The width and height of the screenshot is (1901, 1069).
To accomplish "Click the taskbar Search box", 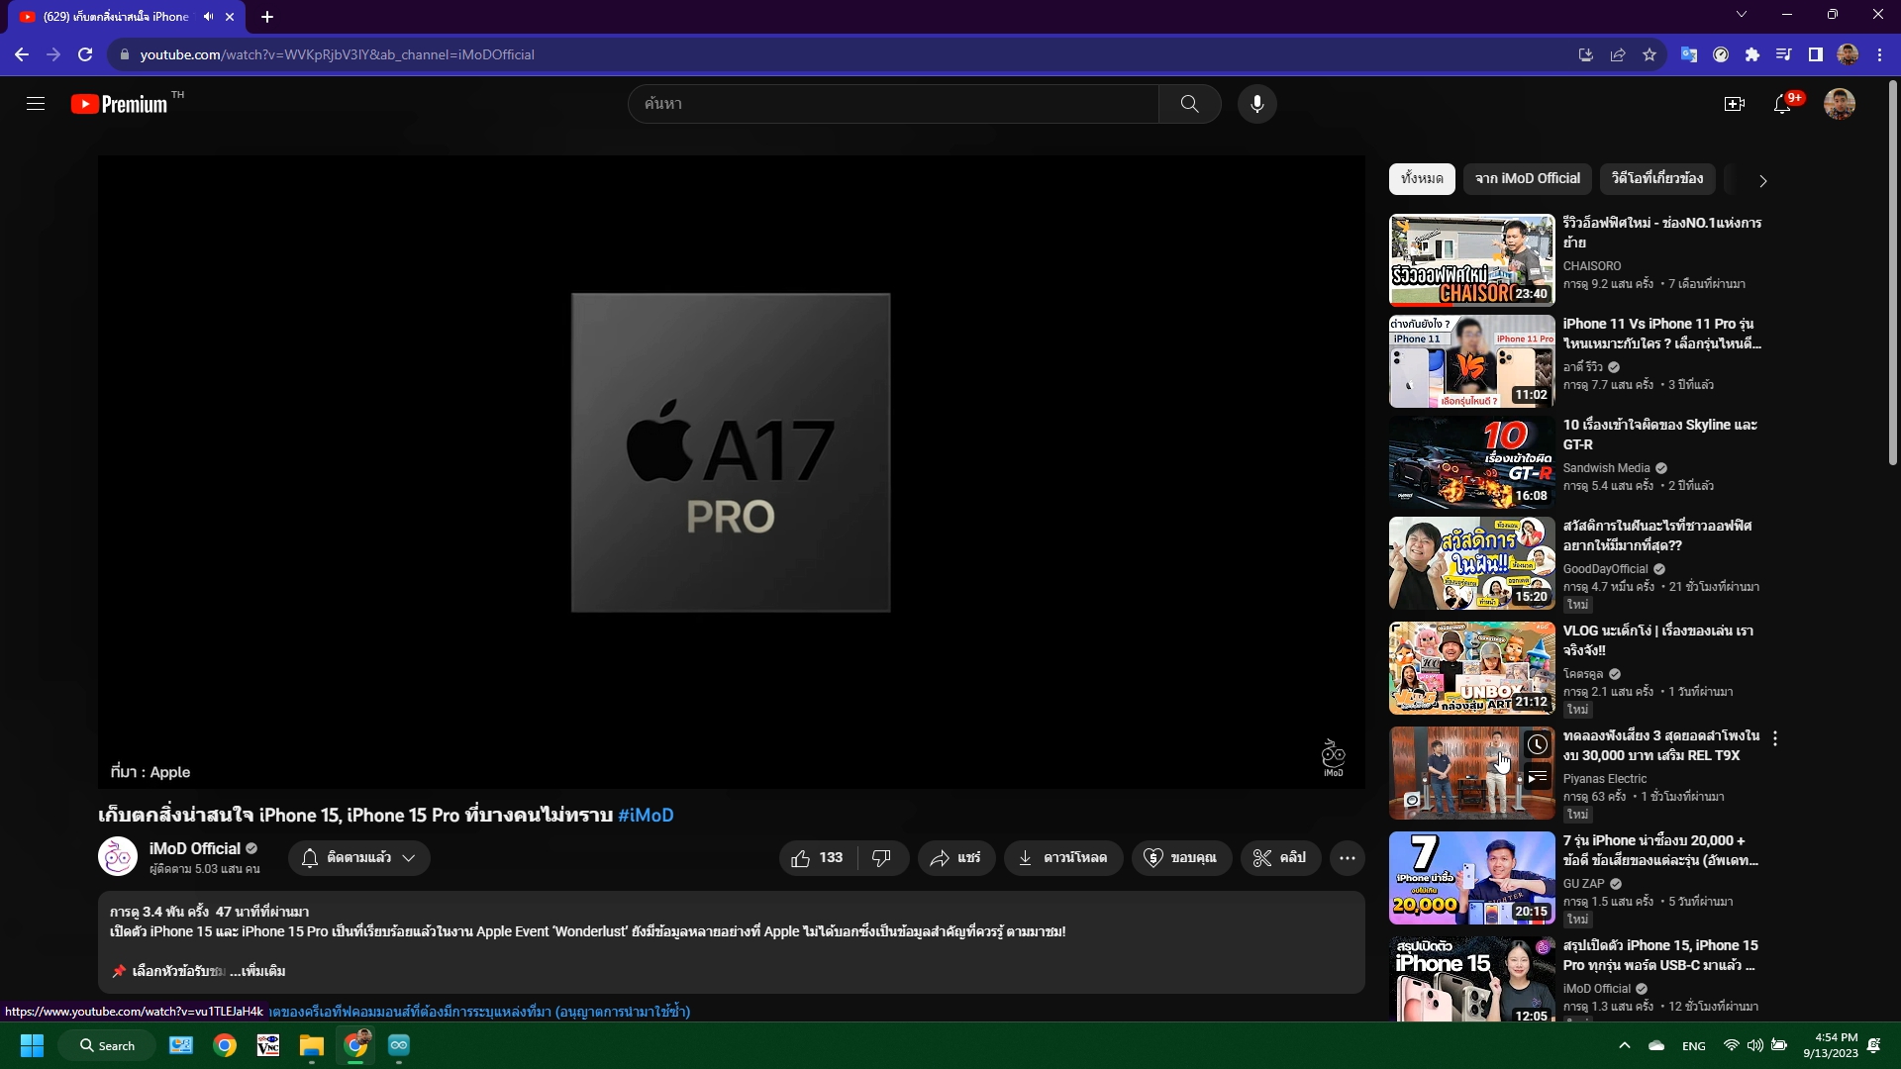I will tap(107, 1045).
